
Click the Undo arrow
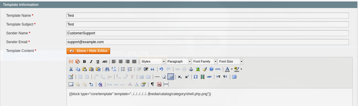point(161,69)
